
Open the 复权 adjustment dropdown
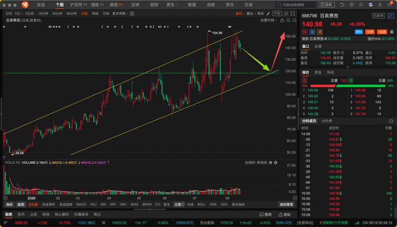(240, 14)
